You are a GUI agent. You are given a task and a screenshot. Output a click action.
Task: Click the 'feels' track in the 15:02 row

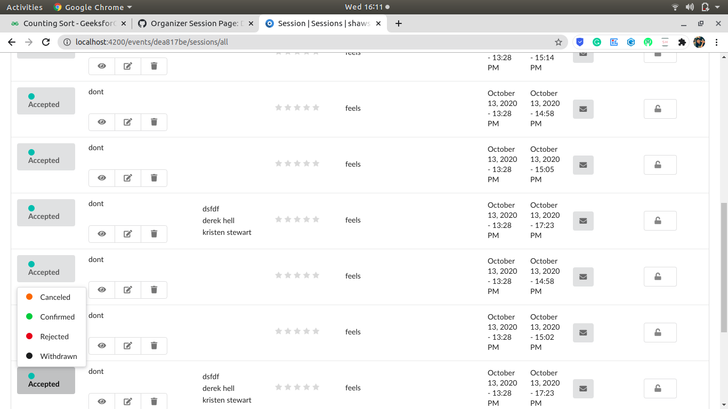click(353, 332)
